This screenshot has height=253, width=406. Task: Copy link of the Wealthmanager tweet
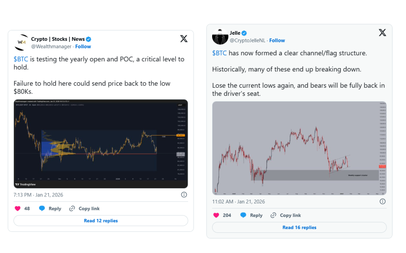pos(84,209)
